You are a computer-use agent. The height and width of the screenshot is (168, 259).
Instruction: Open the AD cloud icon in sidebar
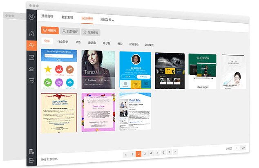pyautogui.click(x=31, y=69)
